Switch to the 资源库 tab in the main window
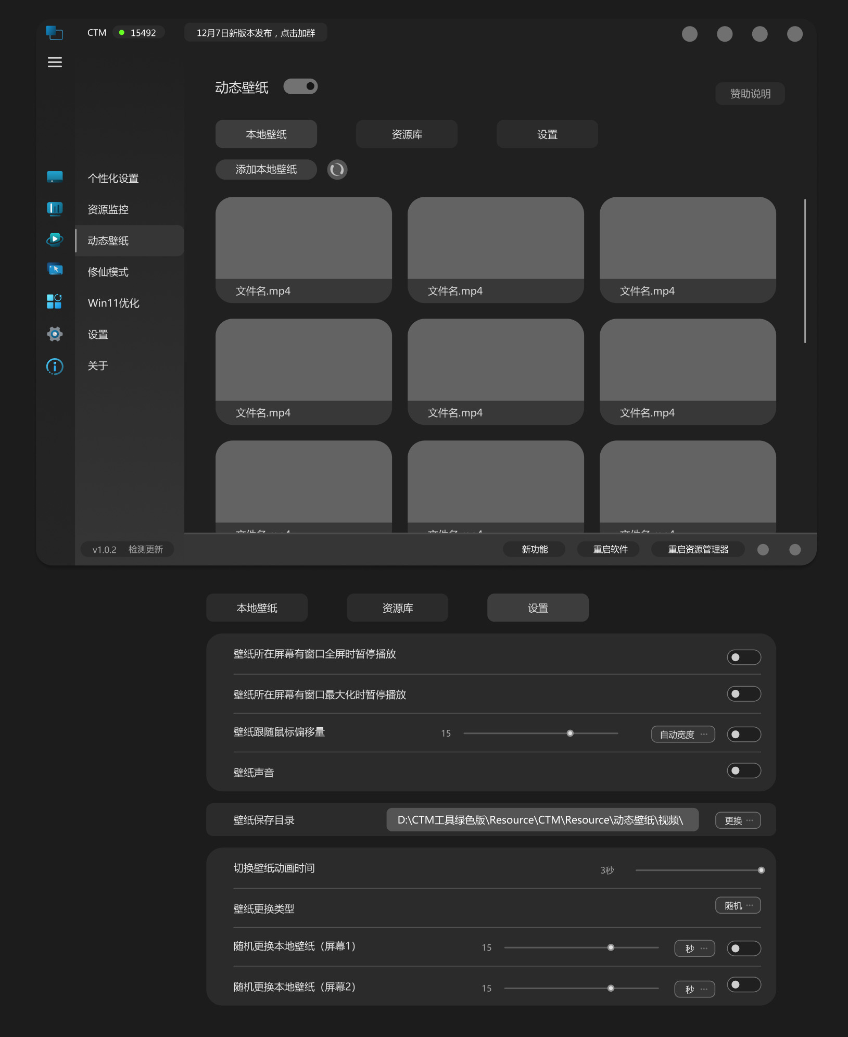Image resolution: width=848 pixels, height=1037 pixels. coord(407,134)
